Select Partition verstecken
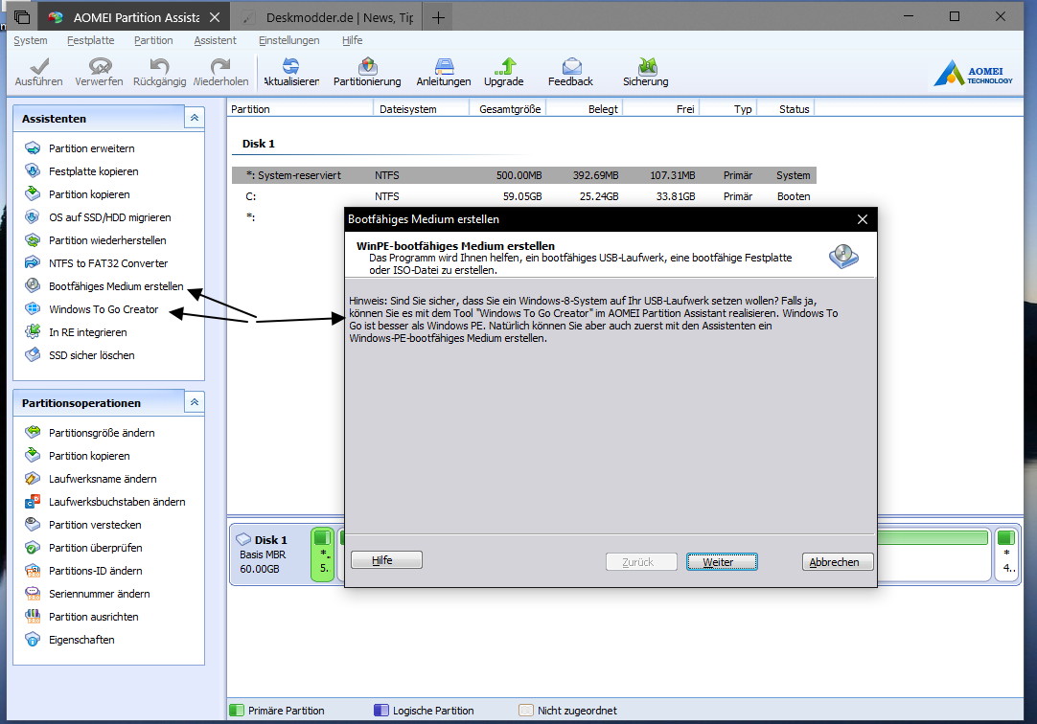The image size is (1037, 724). (x=95, y=525)
